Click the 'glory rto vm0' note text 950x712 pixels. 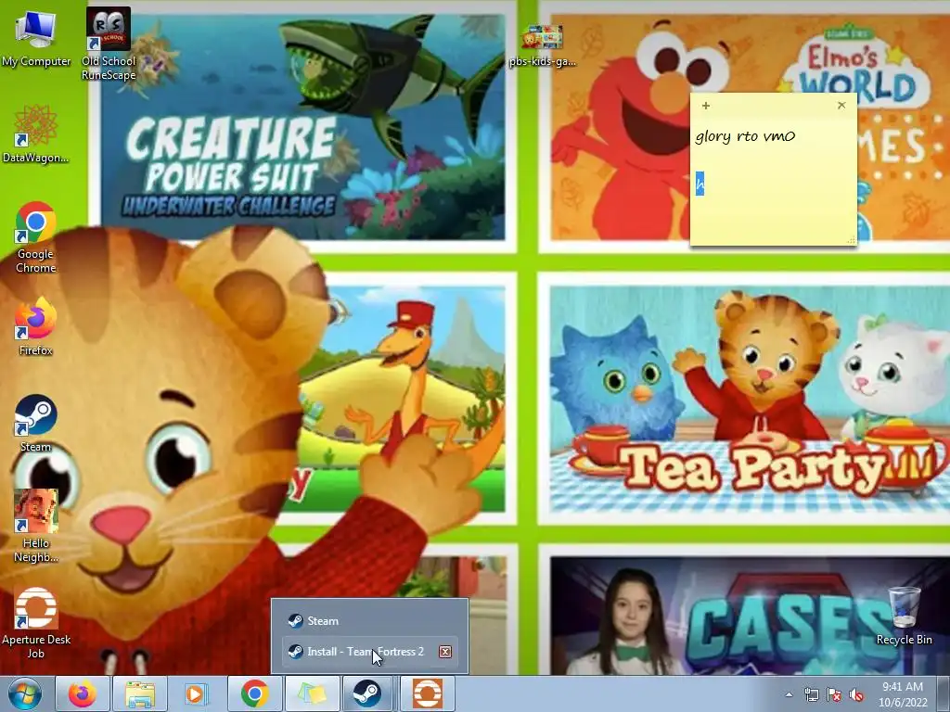tap(745, 137)
